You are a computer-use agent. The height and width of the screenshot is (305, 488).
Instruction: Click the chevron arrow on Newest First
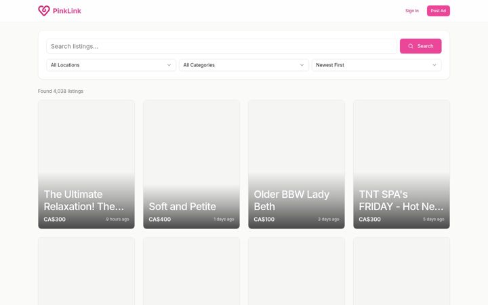pyautogui.click(x=434, y=65)
